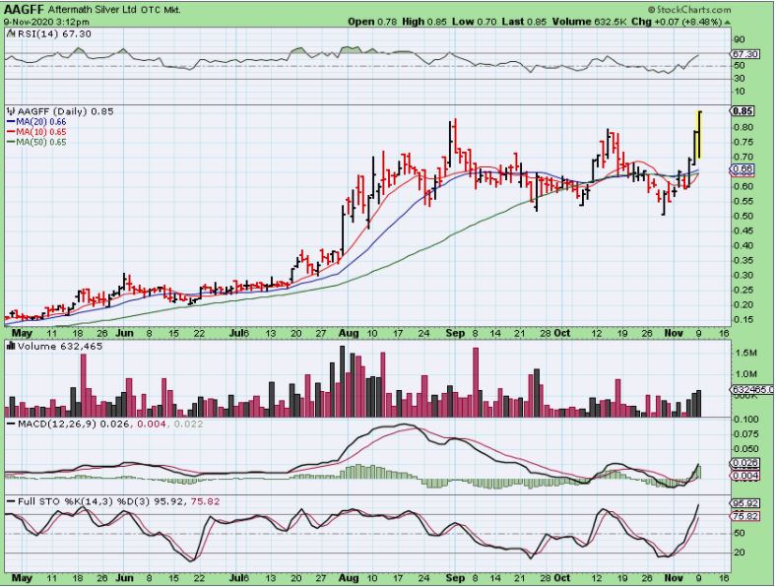
Task: Click the 75.82 stochastic %D tag on axis
Action: 744,516
